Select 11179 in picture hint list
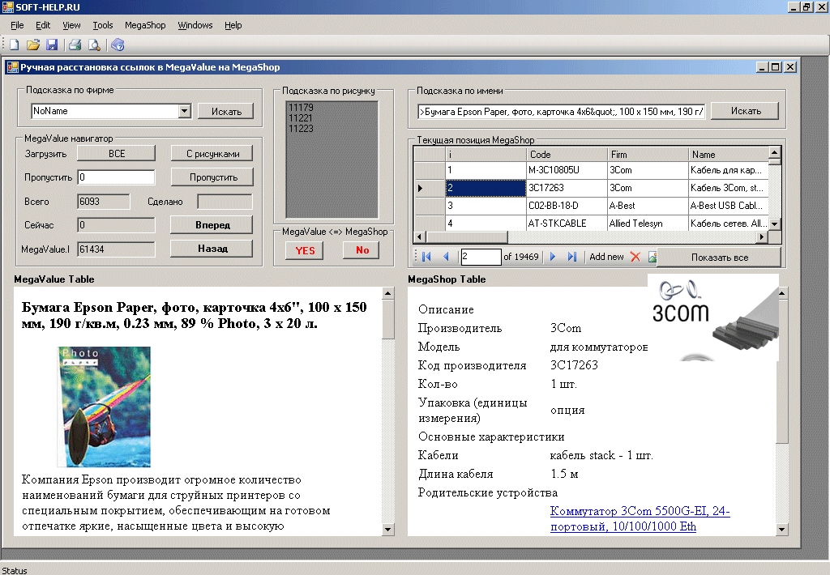 (301, 108)
